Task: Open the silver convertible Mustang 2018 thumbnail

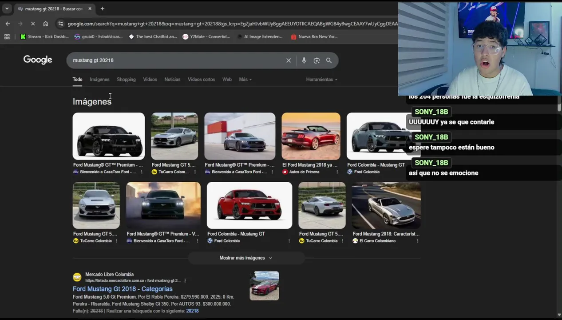Action: (x=386, y=205)
